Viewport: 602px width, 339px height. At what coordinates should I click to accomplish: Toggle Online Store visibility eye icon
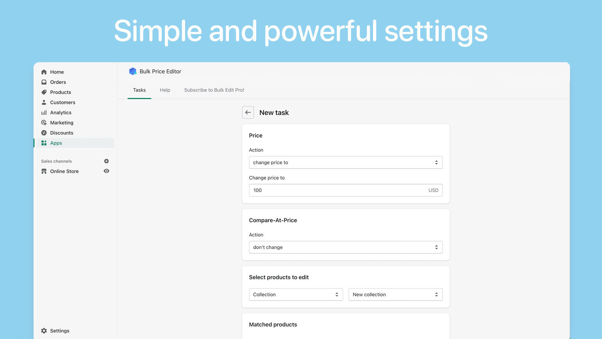tap(106, 171)
